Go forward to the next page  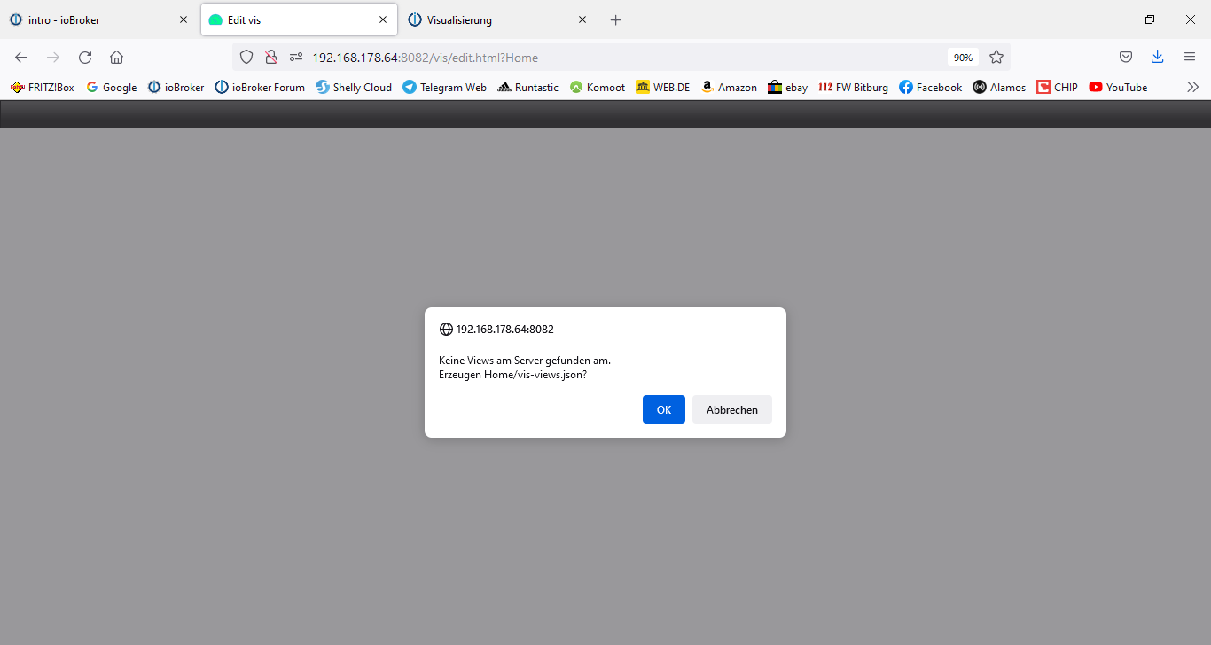[53, 57]
